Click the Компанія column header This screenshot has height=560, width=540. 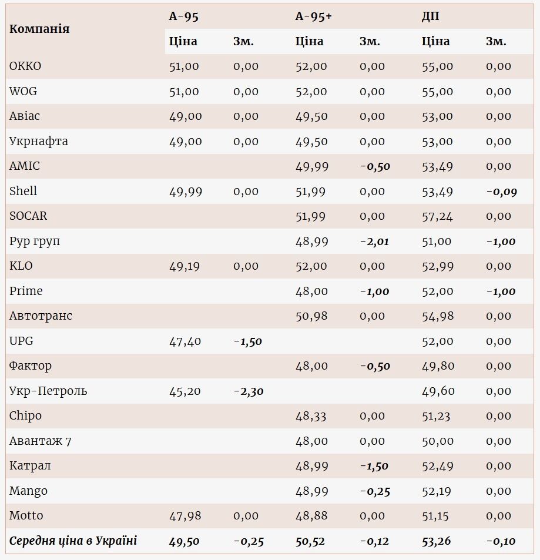click(x=39, y=29)
